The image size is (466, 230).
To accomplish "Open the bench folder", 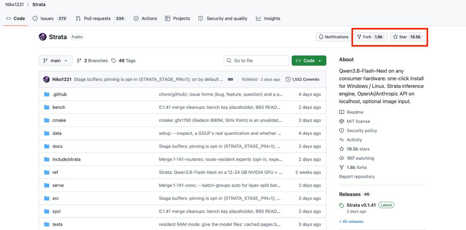I will pyautogui.click(x=59, y=107).
